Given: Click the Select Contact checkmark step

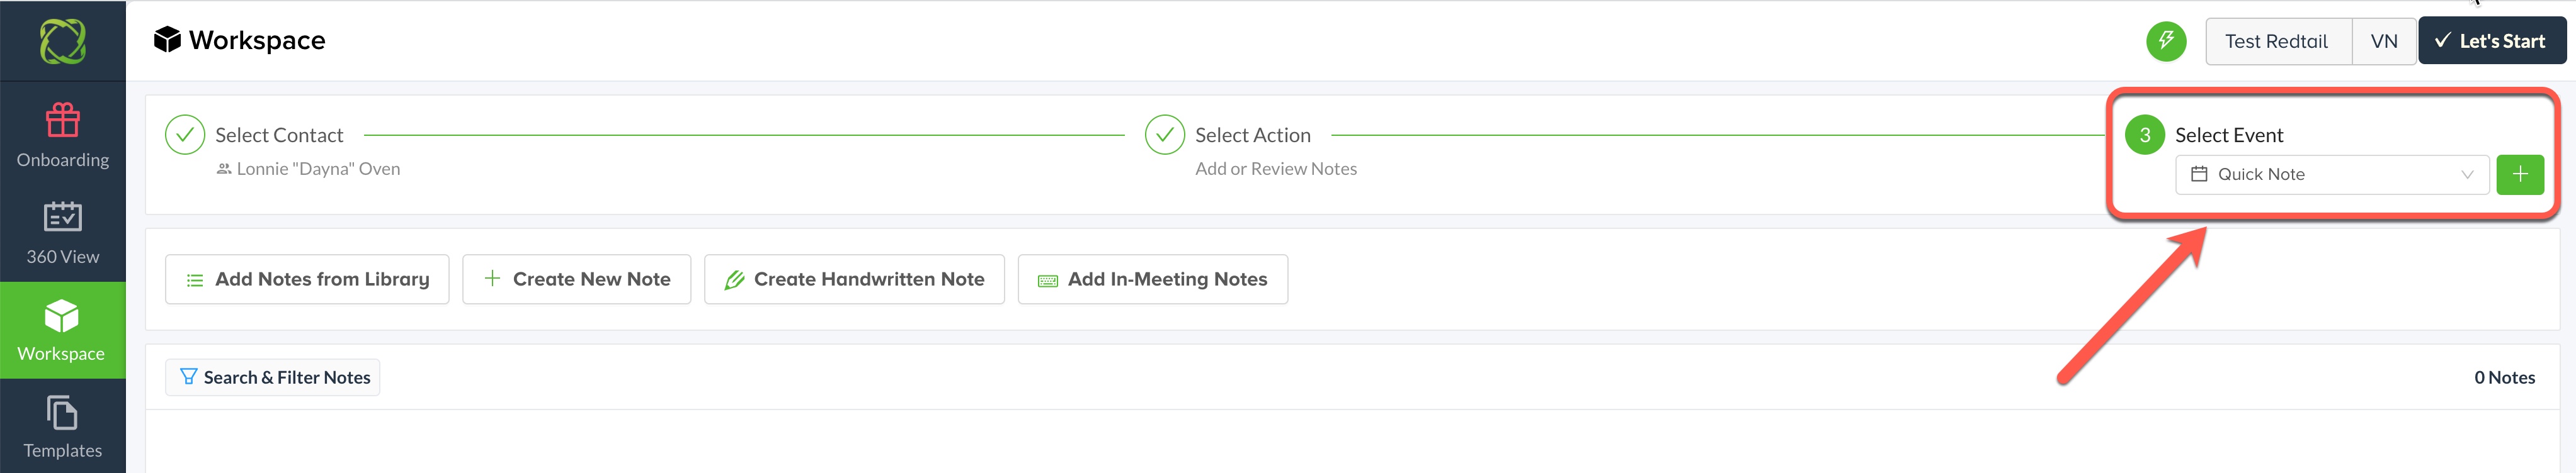Looking at the screenshot, I should [x=185, y=135].
